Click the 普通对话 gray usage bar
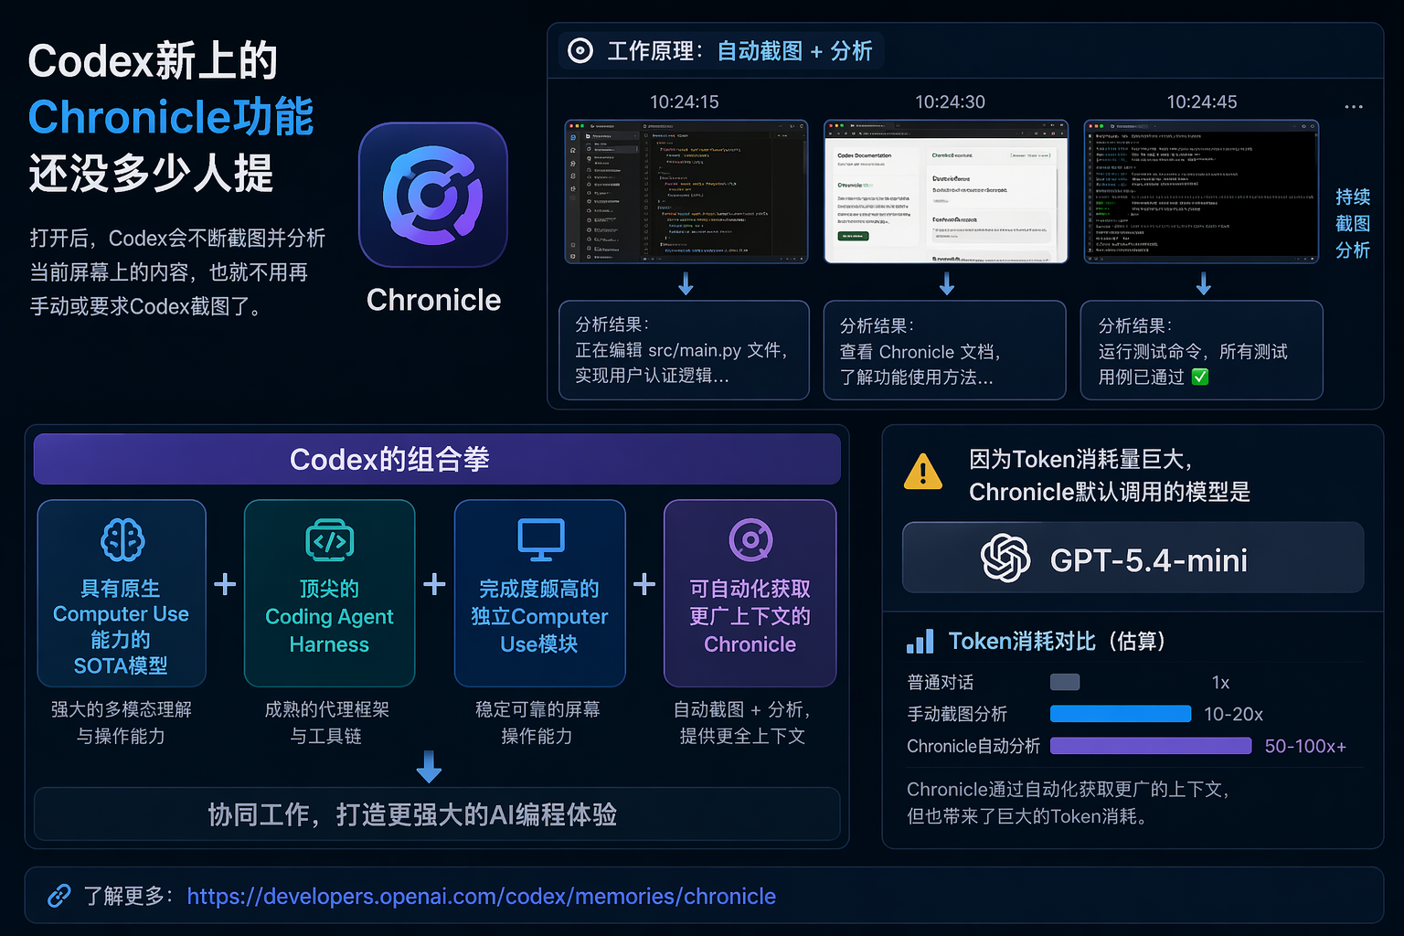This screenshot has height=936, width=1404. tap(1065, 682)
